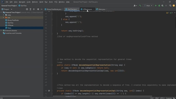Viewport: 176px width, 99px height.
Task: Open Project panel settings gear
Action: pos(38,9)
